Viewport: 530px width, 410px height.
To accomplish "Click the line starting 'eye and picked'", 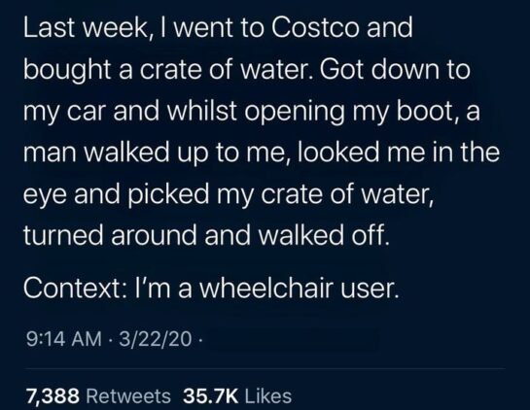I will (229, 194).
